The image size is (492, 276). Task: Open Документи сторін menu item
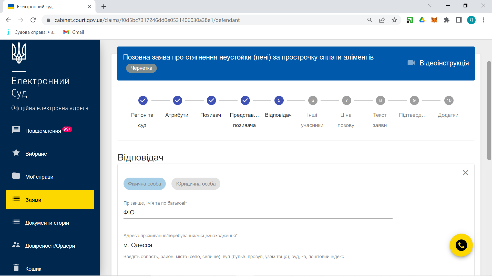click(47, 223)
